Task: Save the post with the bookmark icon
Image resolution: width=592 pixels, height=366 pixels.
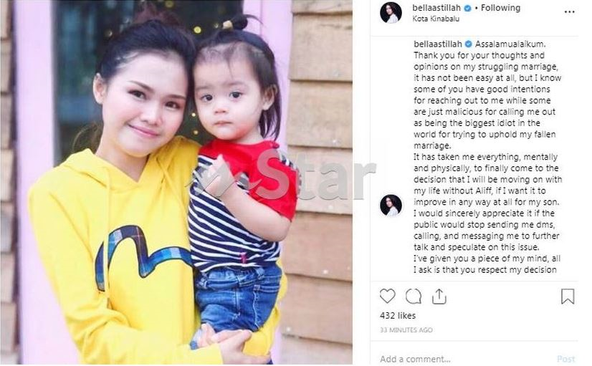Action: (568, 297)
